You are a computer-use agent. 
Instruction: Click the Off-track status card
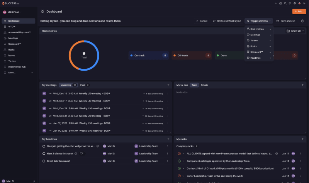[x=192, y=56]
